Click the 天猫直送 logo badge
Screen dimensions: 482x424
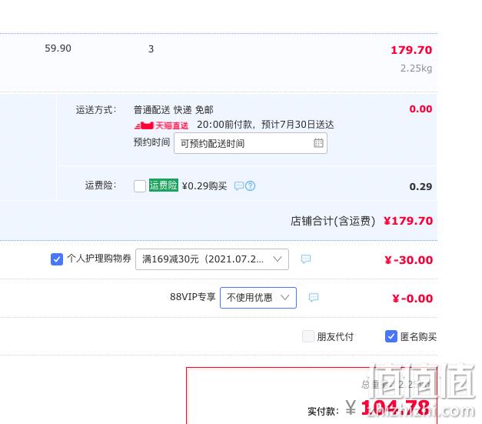(x=161, y=125)
